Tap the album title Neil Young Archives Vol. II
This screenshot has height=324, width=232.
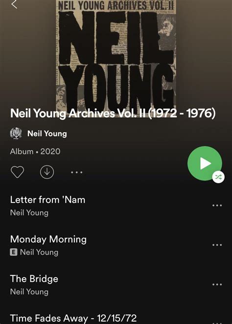(x=113, y=114)
